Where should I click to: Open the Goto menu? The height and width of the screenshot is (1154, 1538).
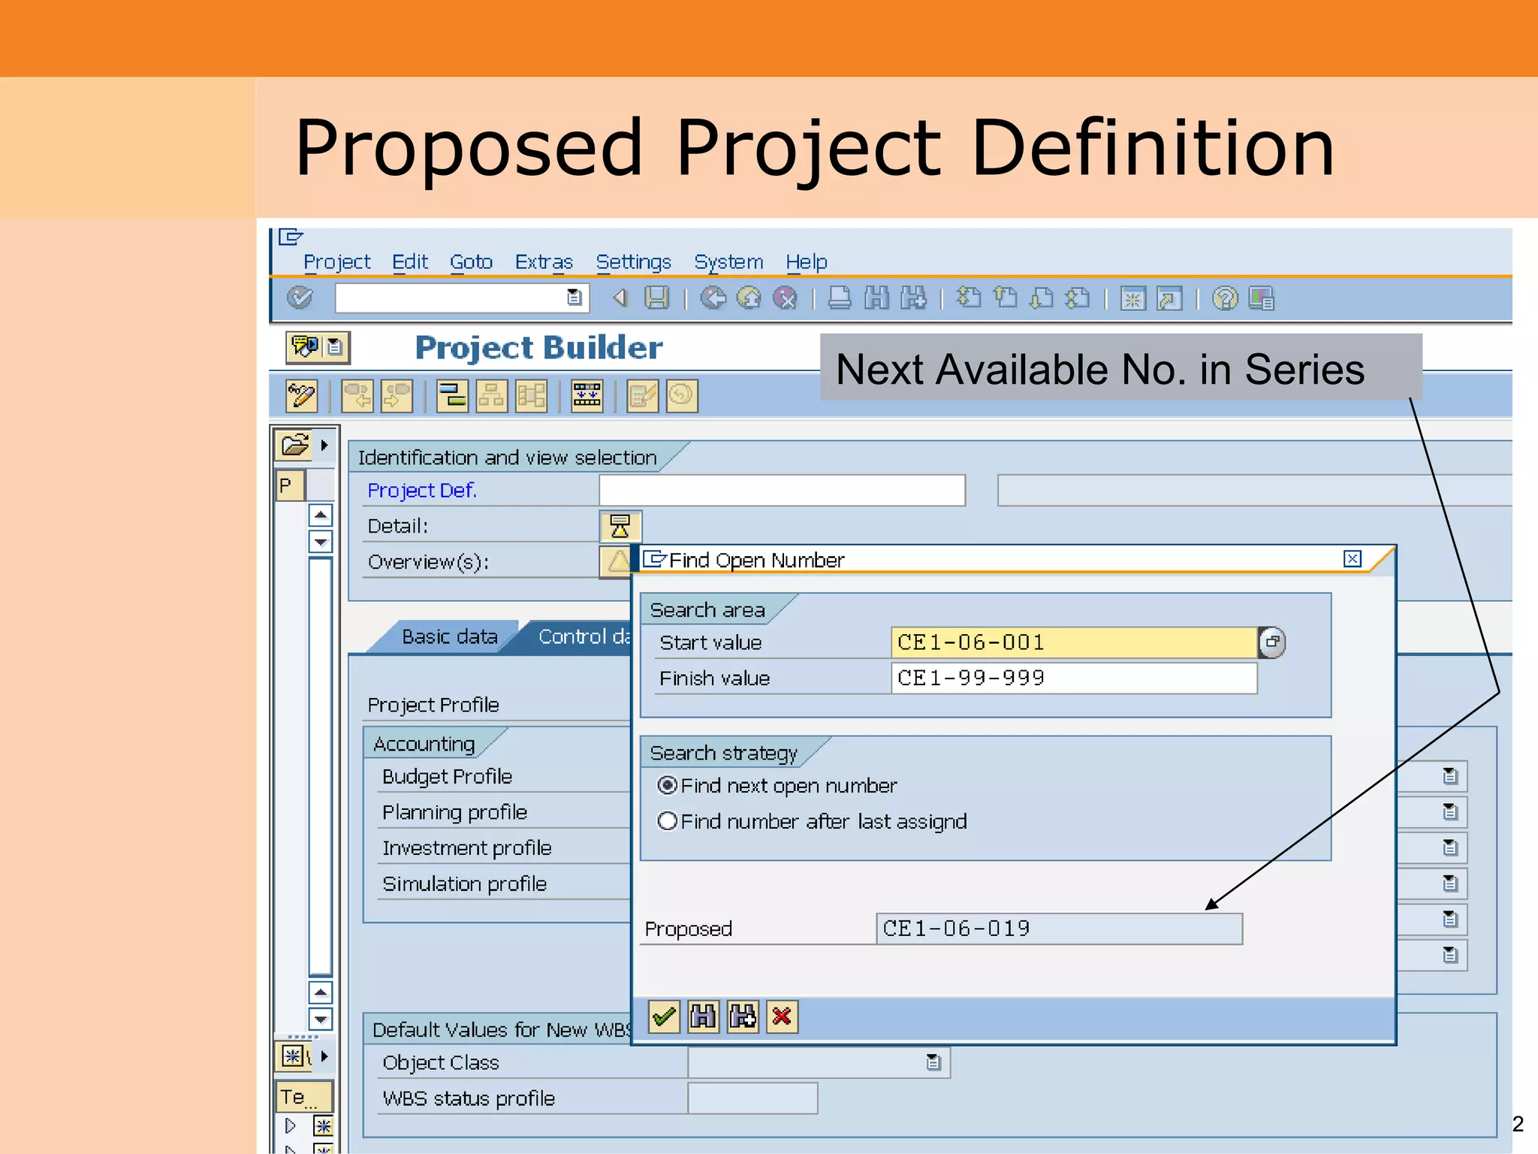pos(472,261)
